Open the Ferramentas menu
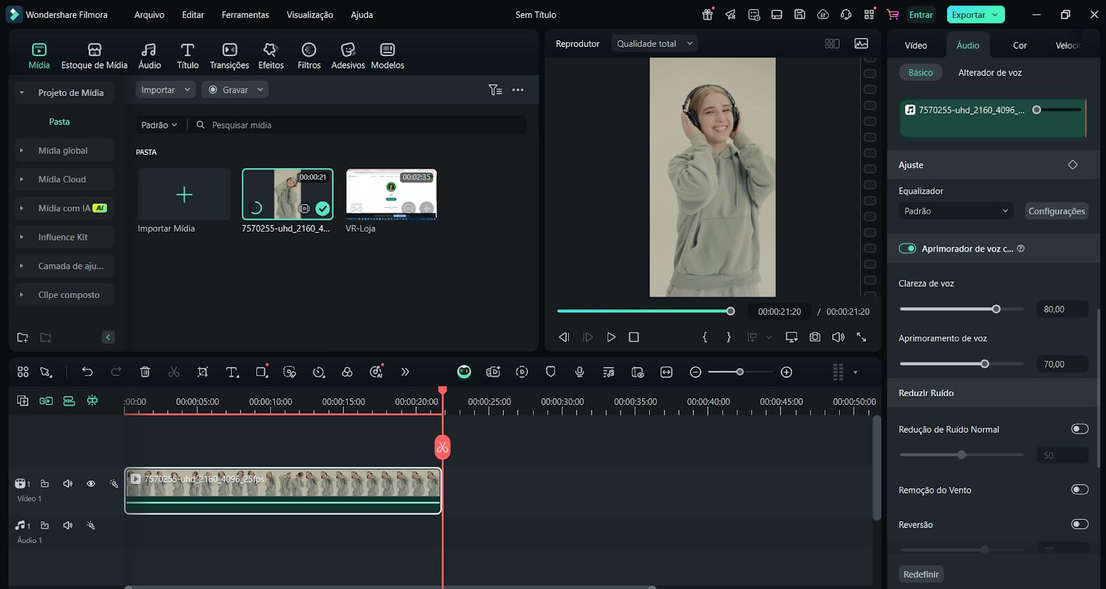Screen dimensions: 1106x589 tap(245, 15)
